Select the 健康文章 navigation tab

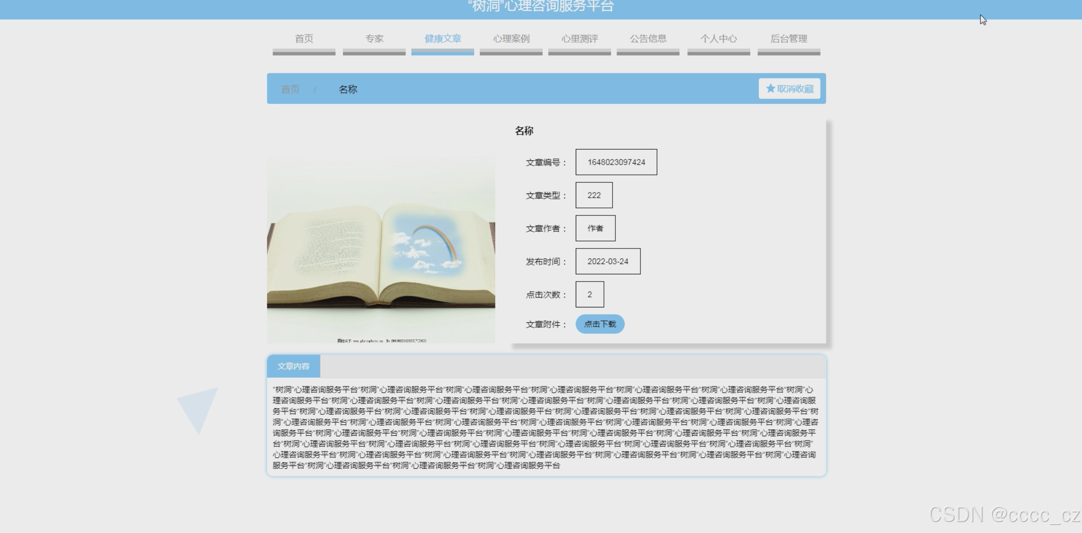coord(443,39)
